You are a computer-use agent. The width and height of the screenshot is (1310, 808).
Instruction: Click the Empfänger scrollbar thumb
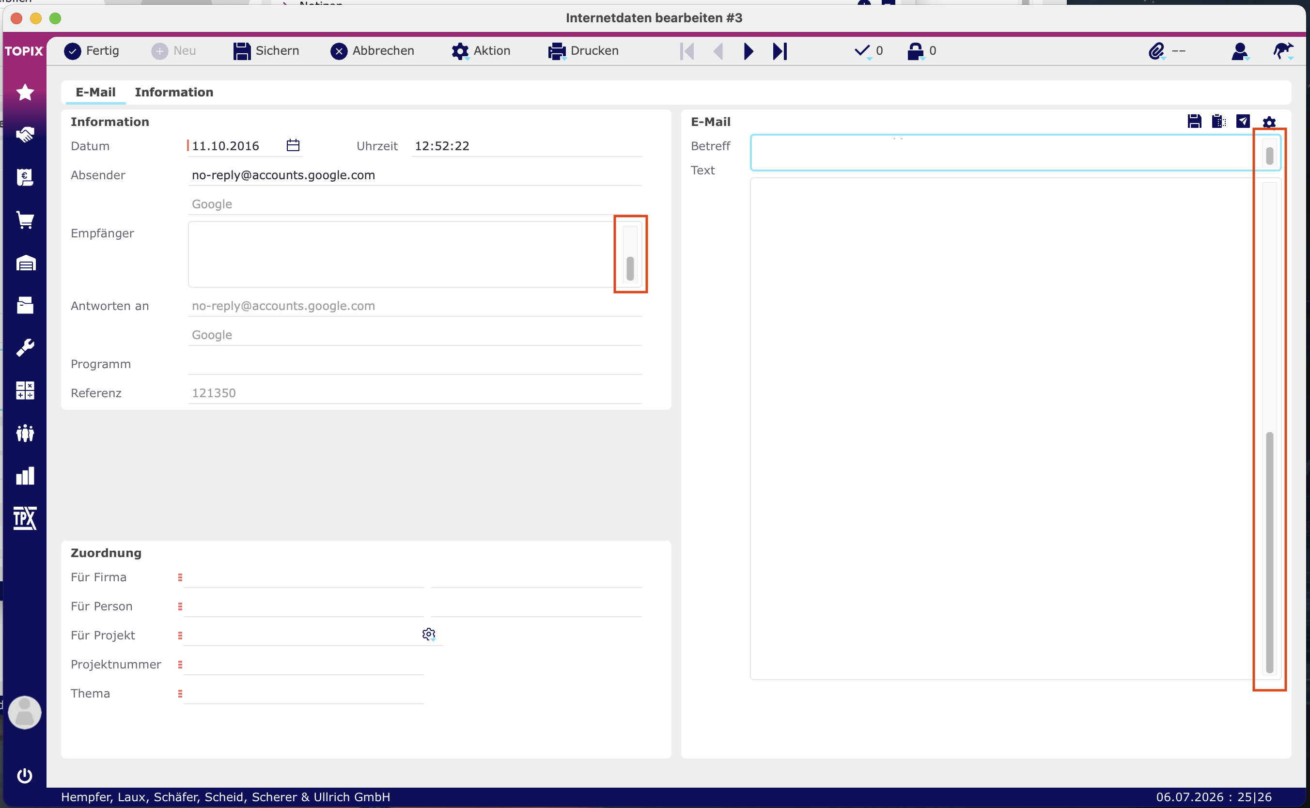(x=630, y=269)
